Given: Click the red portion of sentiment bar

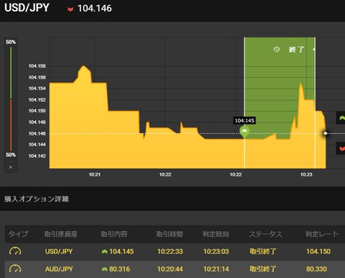Looking at the screenshot, I should pos(11,125).
